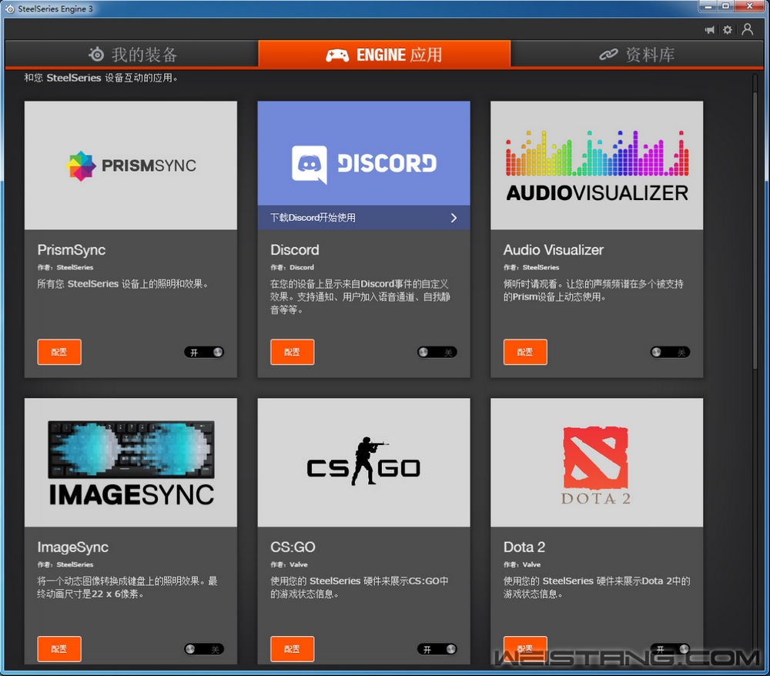Enable the Discord app switch
Image resolution: width=770 pixels, height=676 pixels.
pyautogui.click(x=437, y=352)
